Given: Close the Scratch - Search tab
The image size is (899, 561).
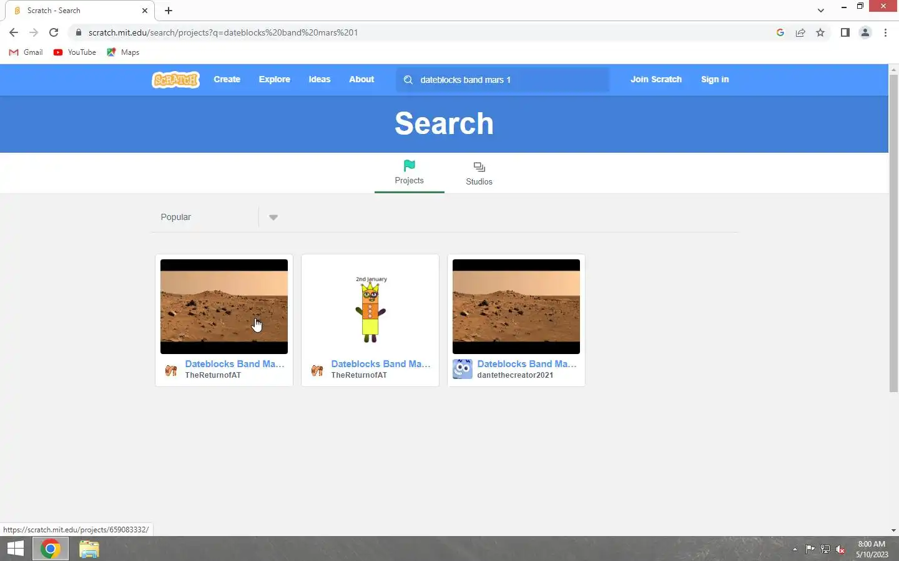Looking at the screenshot, I should click(145, 11).
